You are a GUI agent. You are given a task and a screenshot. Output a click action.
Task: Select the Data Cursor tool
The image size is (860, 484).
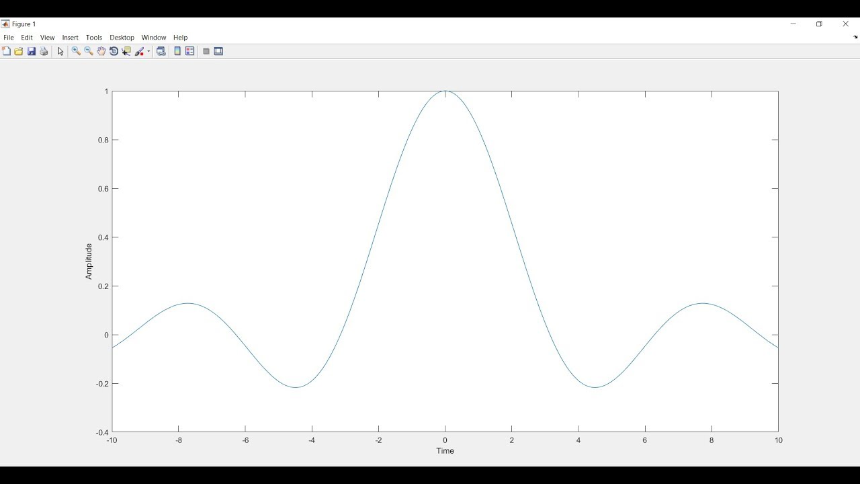pyautogui.click(x=126, y=51)
